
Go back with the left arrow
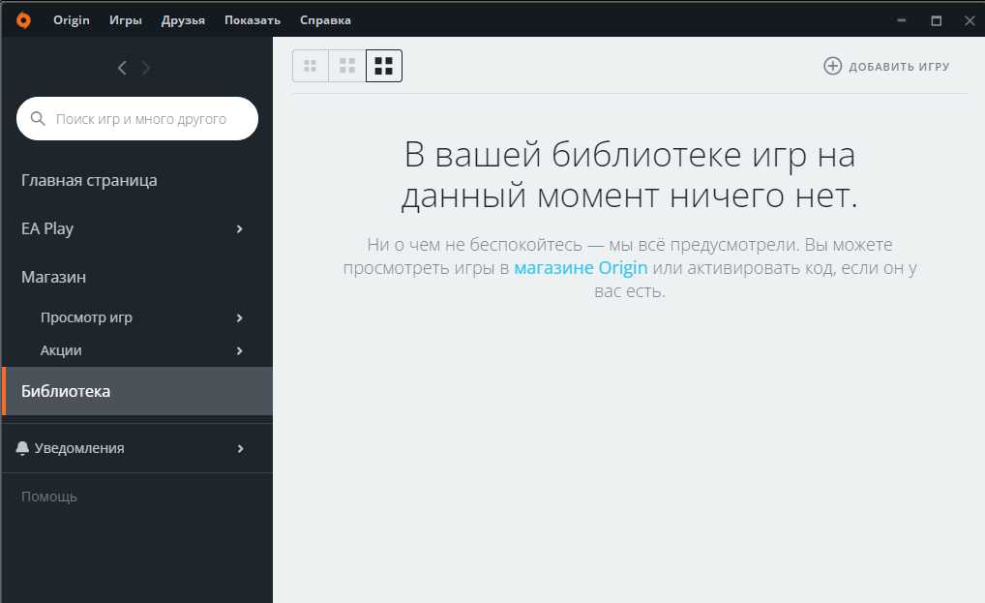pos(122,68)
